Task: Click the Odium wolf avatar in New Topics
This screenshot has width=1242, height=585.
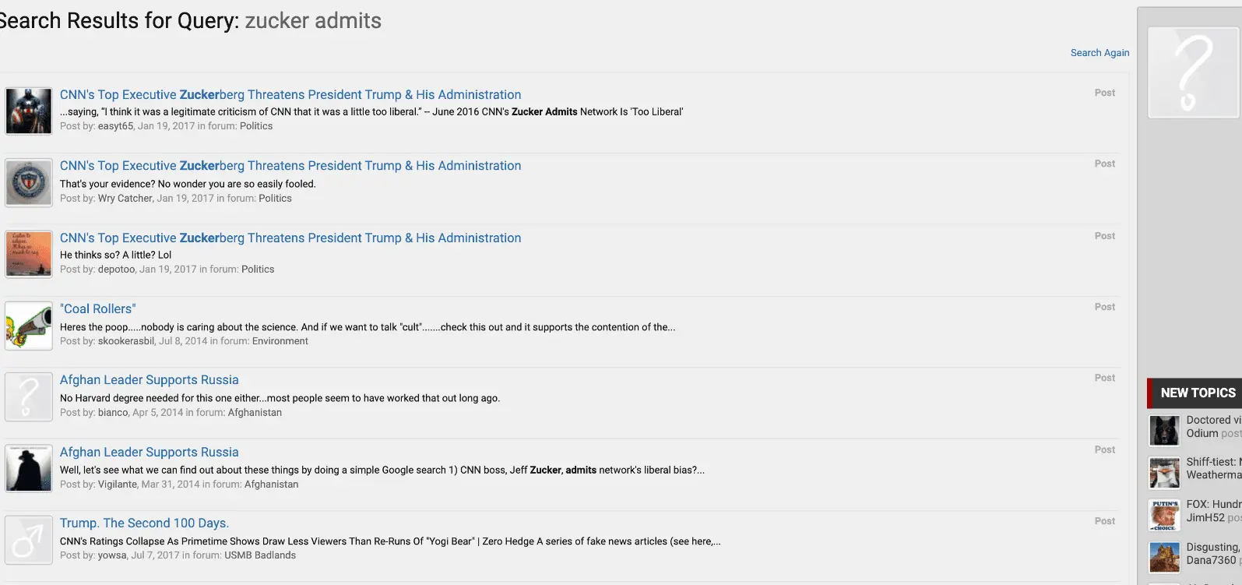Action: tap(1165, 430)
